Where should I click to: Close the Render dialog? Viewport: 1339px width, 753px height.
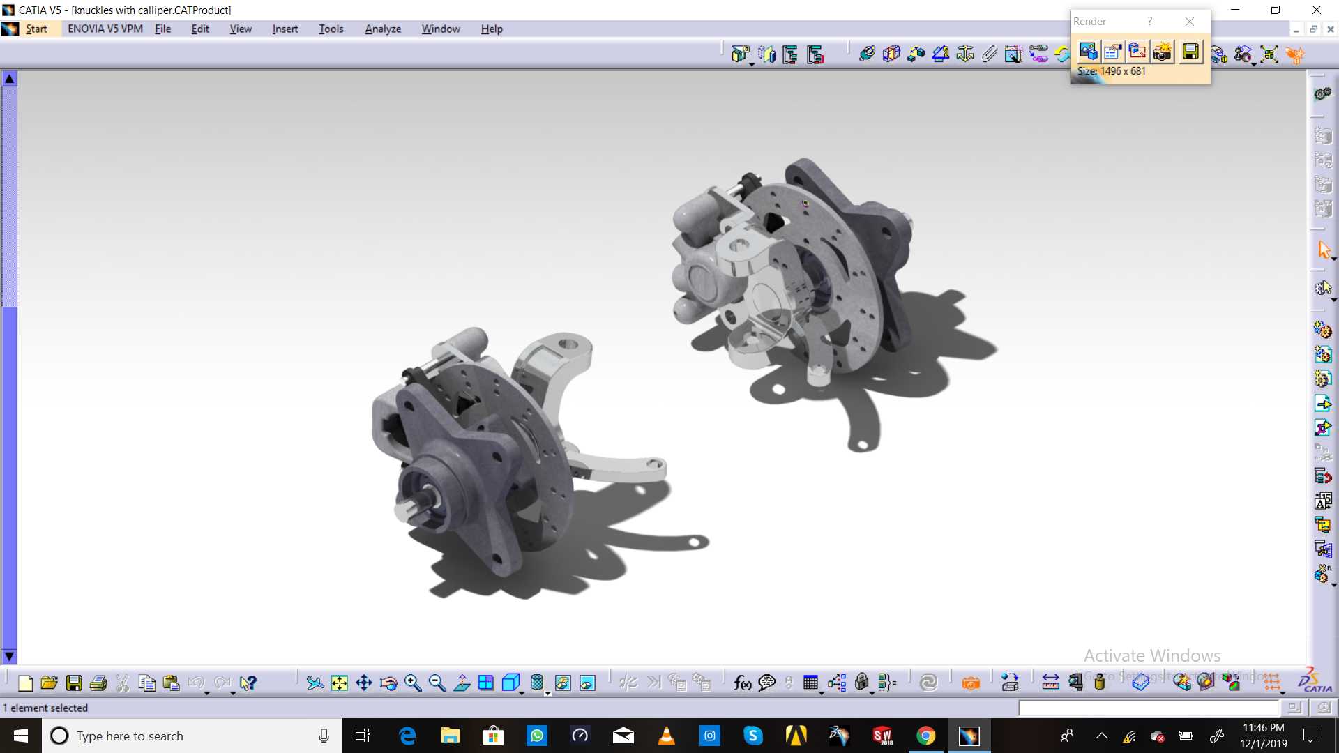pos(1190,22)
